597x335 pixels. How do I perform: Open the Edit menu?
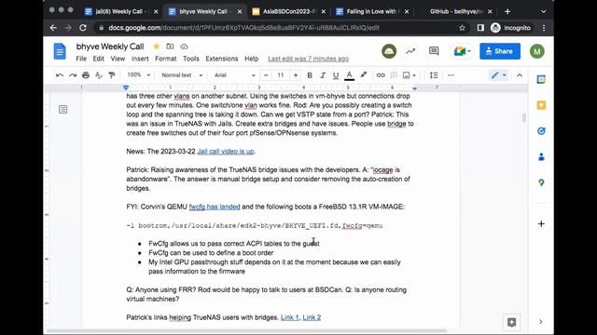tap(98, 59)
